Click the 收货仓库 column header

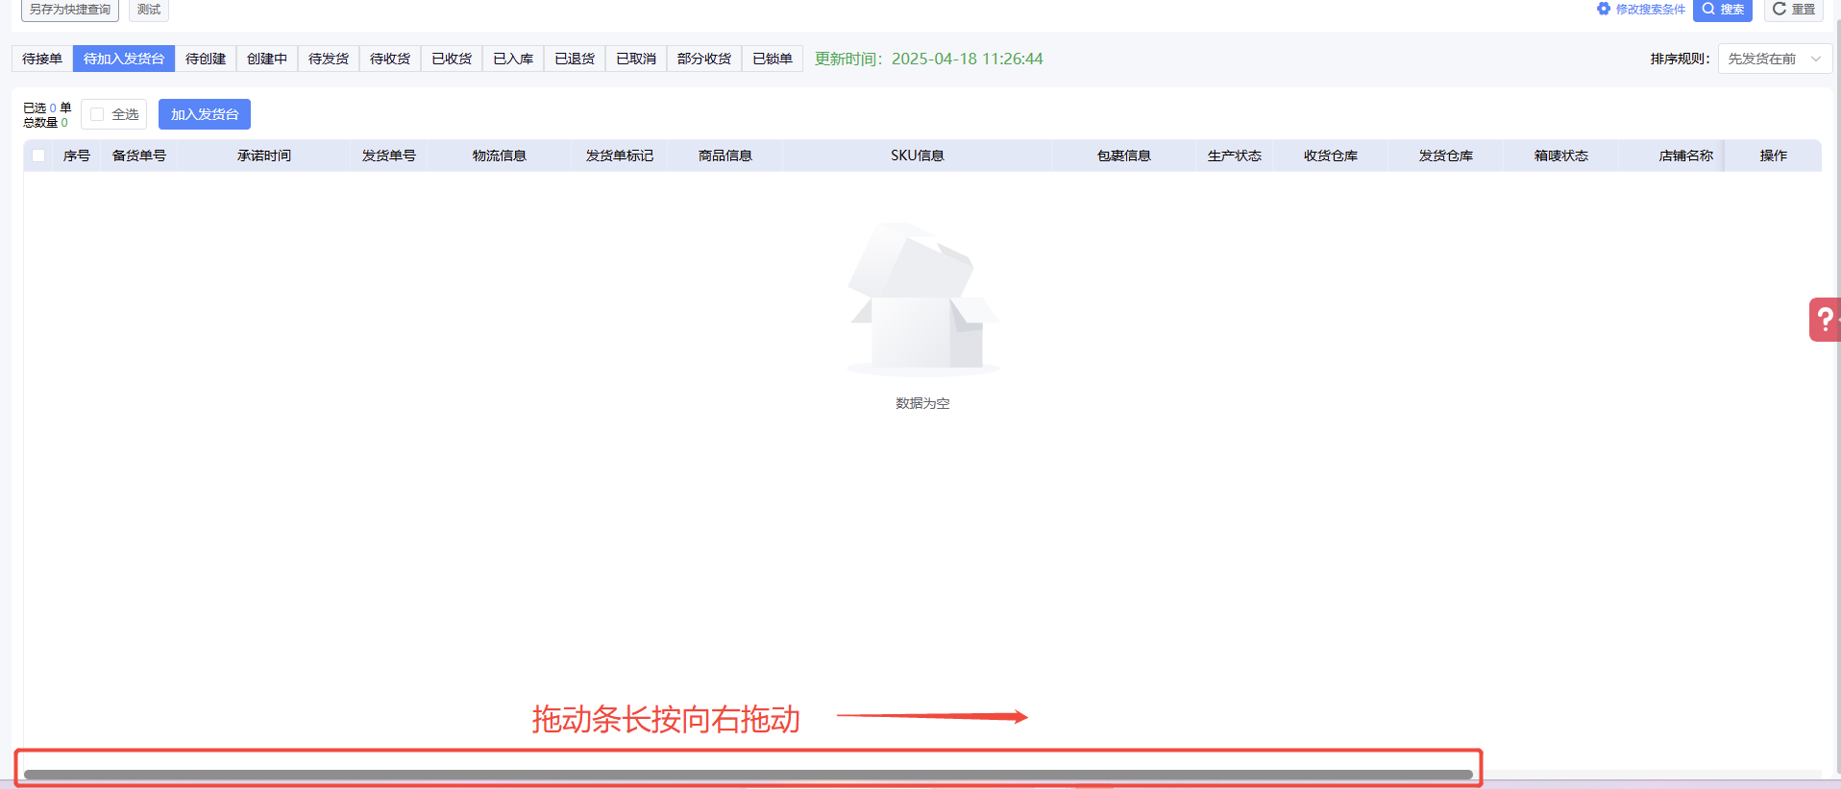tap(1331, 155)
